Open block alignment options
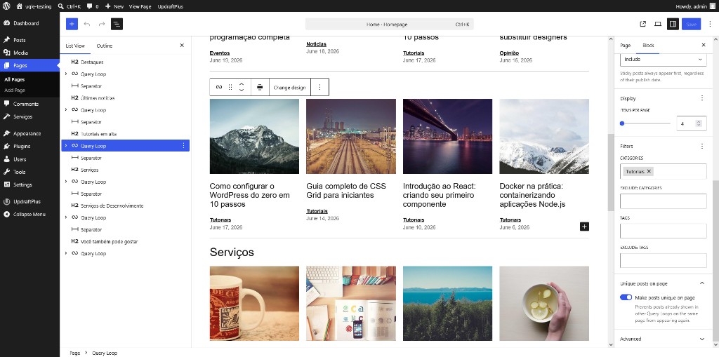Image resolution: width=719 pixels, height=357 pixels. 260,87
